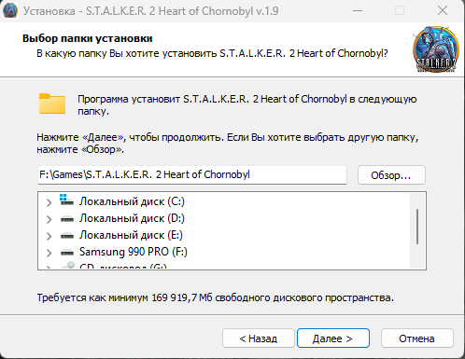Click the installation path input field
Screen dimensions: 465x359
[192, 174]
